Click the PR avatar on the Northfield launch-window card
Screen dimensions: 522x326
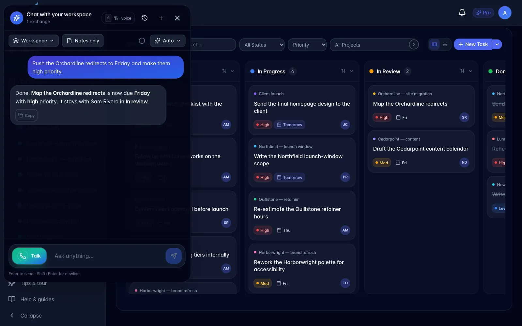[x=345, y=177]
